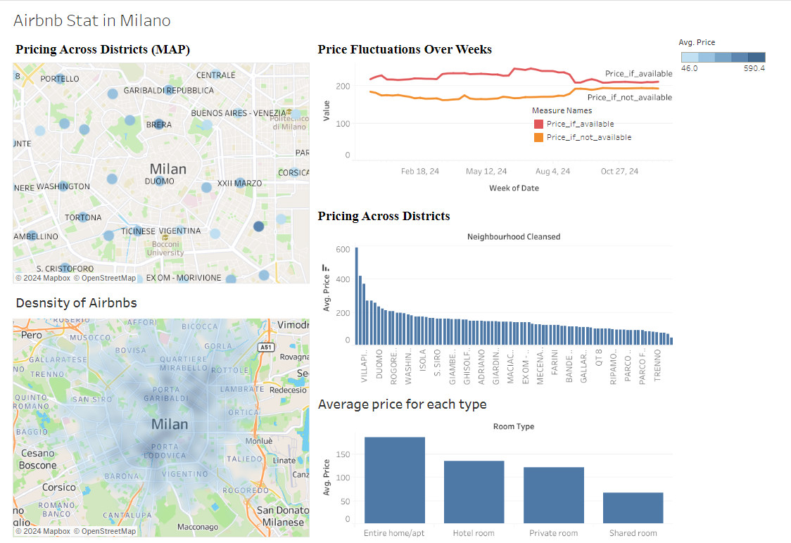791x543 pixels.
Task: Click the Value axis title on line chart
Action: coord(327,110)
